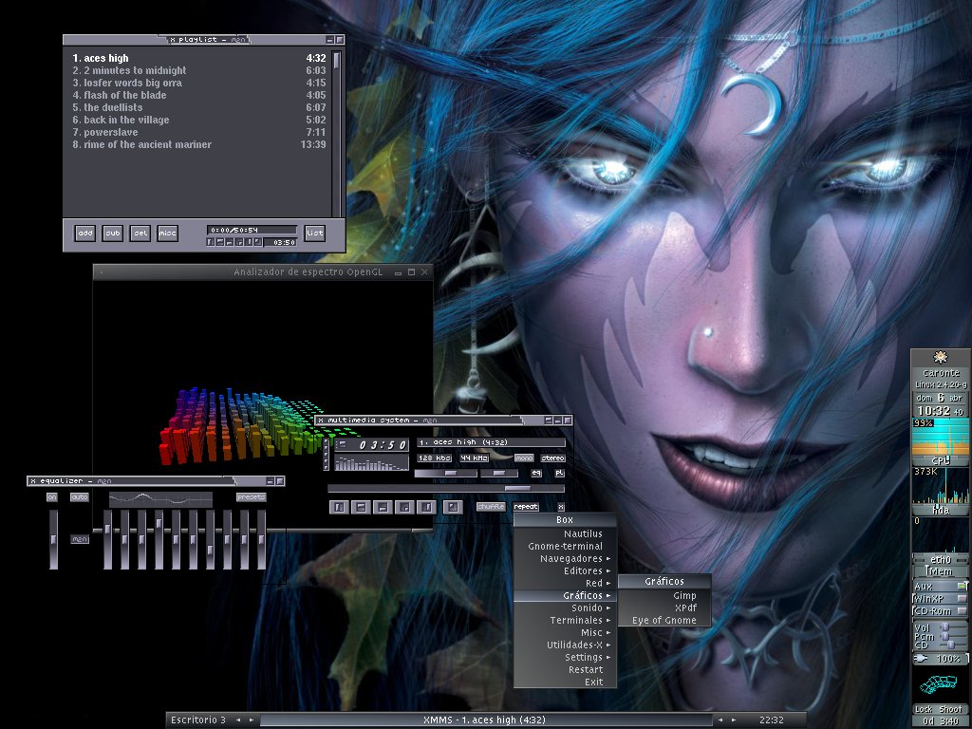Stop playback in the XMMS main window
972x729 pixels.
404,507
